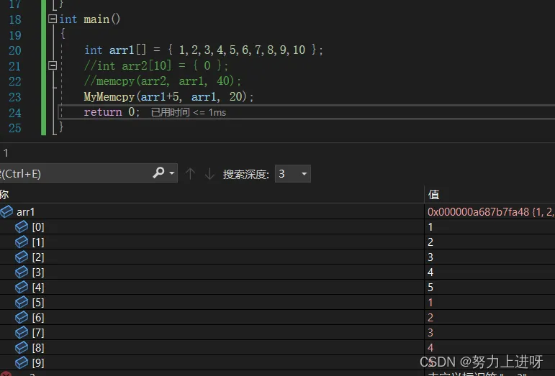Image resolution: width=555 pixels, height=376 pixels.
Task: Select the [0] element name
Action: pyautogui.click(x=38, y=227)
